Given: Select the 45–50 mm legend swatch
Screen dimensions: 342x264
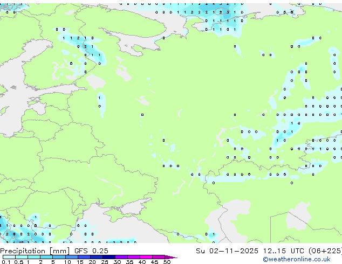Looking at the screenshot, I should (x=159, y=257).
